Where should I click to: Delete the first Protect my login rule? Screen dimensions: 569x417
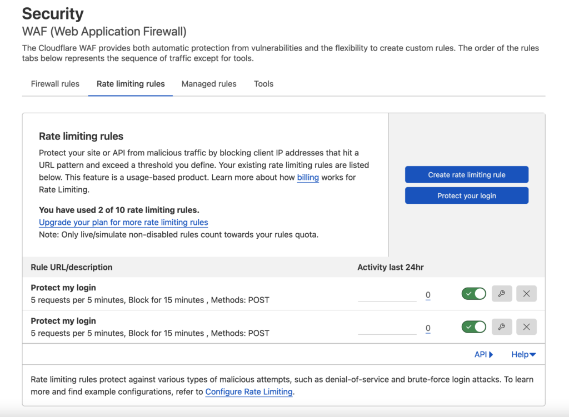coord(527,294)
